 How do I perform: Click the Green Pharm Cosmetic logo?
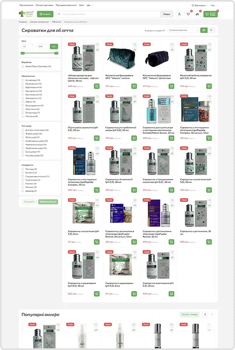[26, 14]
